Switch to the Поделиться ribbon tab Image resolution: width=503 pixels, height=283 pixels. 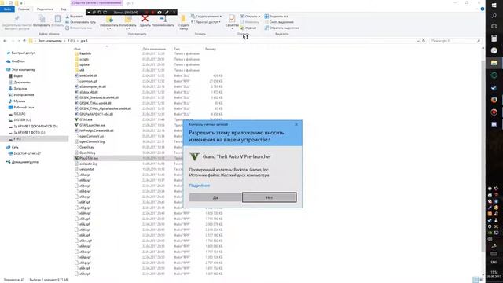pyautogui.click(x=45, y=9)
